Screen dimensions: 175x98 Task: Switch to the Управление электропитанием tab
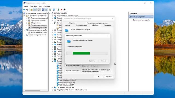coord(97,23)
